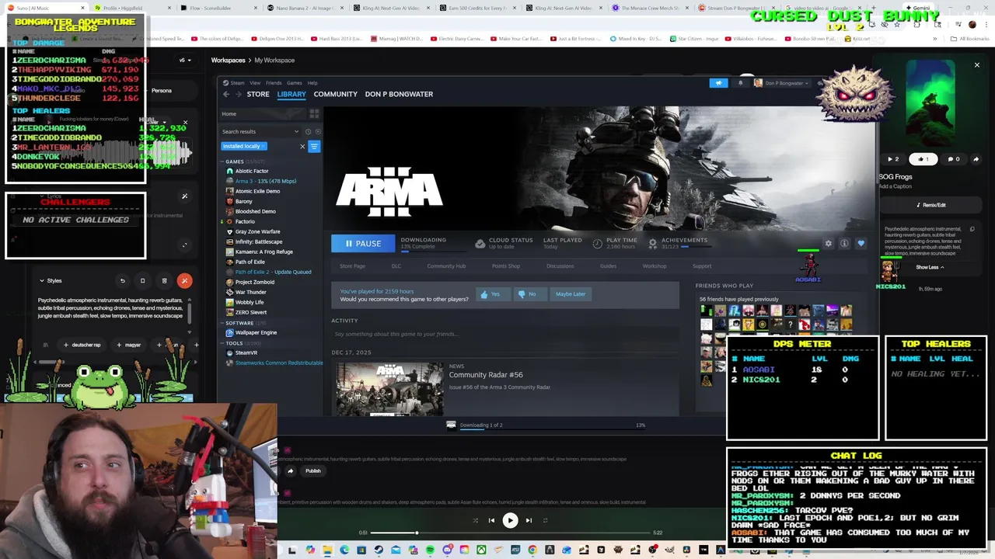This screenshot has width=995, height=559.
Task: Open Arma 3 game settings gear icon
Action: click(829, 244)
